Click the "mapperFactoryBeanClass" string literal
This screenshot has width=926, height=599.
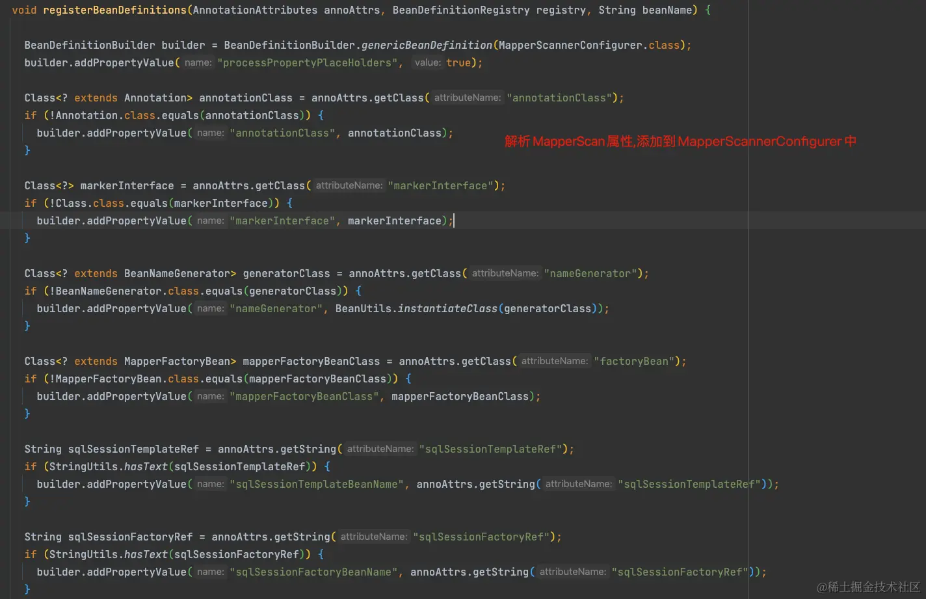304,396
